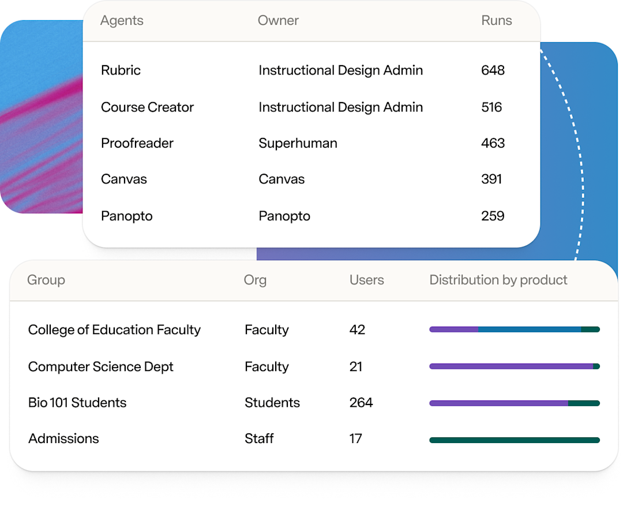The image size is (623, 521).
Task: Select the Course Creator agent name
Action: click(x=148, y=107)
